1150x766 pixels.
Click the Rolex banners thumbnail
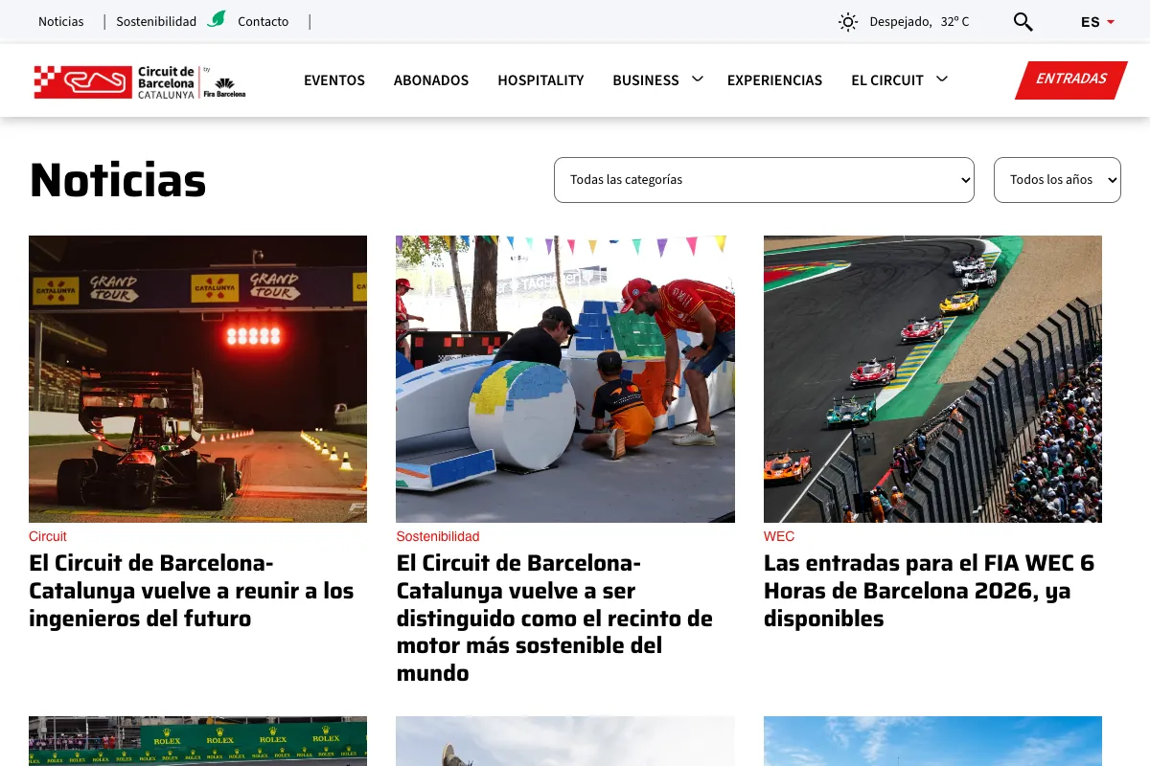pyautogui.click(x=197, y=741)
